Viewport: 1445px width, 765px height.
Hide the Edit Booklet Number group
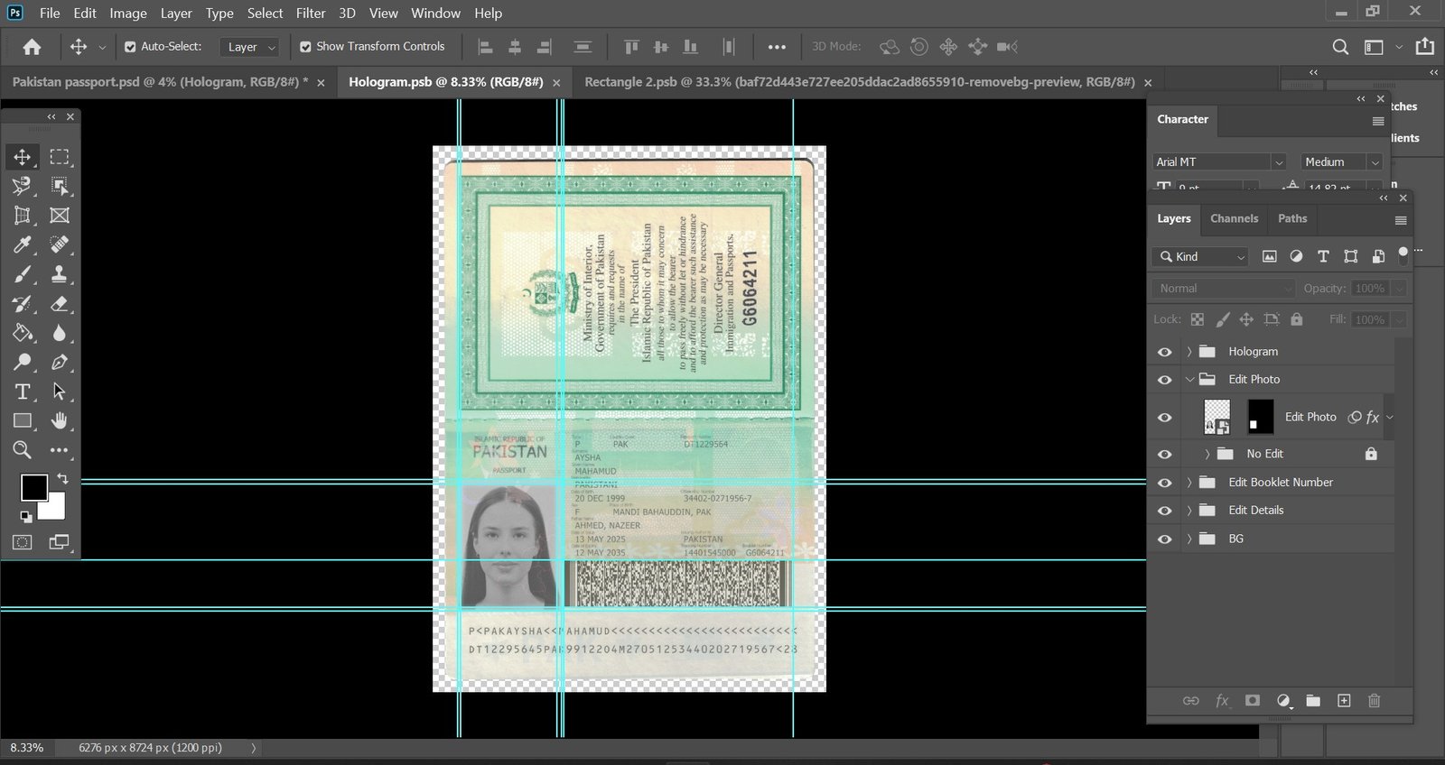coord(1165,483)
